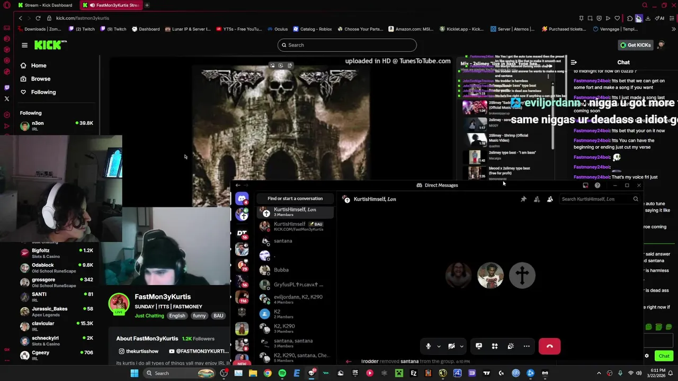678x381 pixels.
Task: Switch to FastMon3yKurtis Stream tab
Action: click(111, 5)
